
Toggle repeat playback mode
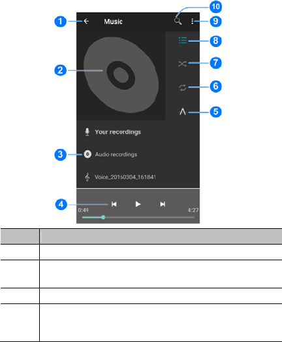pos(183,88)
